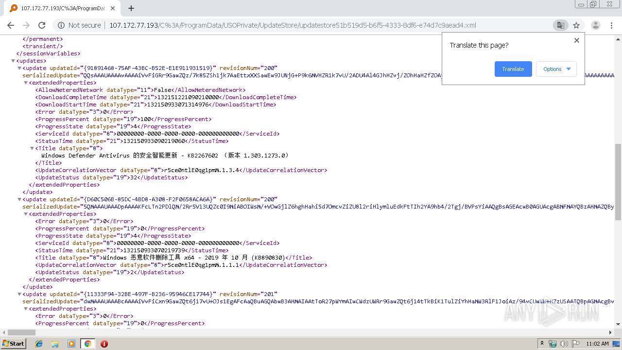This screenshot has width=622, height=350.
Task: Click the r5ce0ntlE0qg1pmM.1.1.1 correlation vector line
Action: (x=181, y=265)
